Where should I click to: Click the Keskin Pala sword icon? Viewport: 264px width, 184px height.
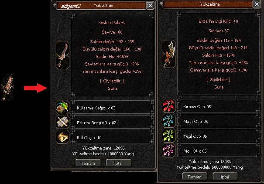62,55
